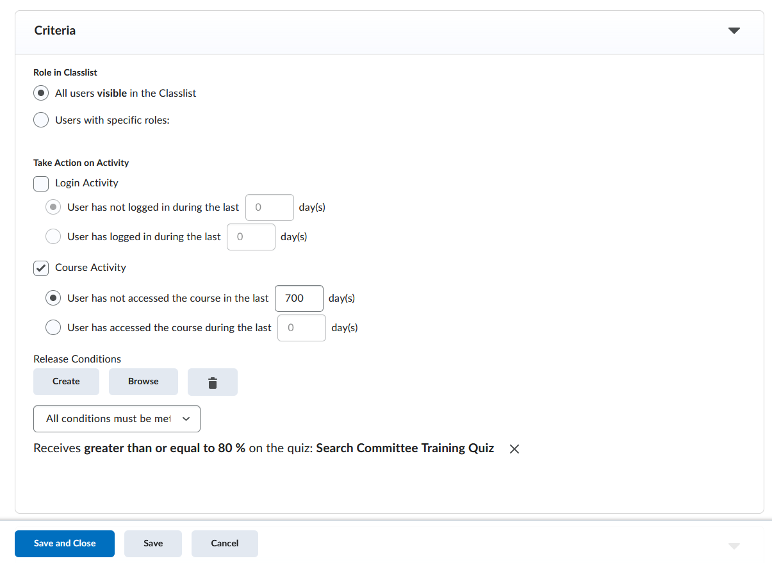Open the All conditions must be met dropdown
Screen dimensions: 772x563
coord(117,419)
